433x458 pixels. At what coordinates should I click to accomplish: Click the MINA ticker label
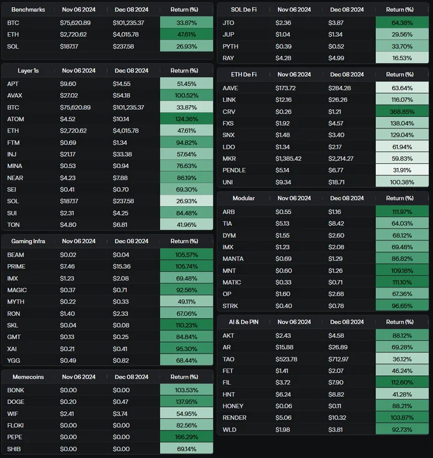pos(14,166)
